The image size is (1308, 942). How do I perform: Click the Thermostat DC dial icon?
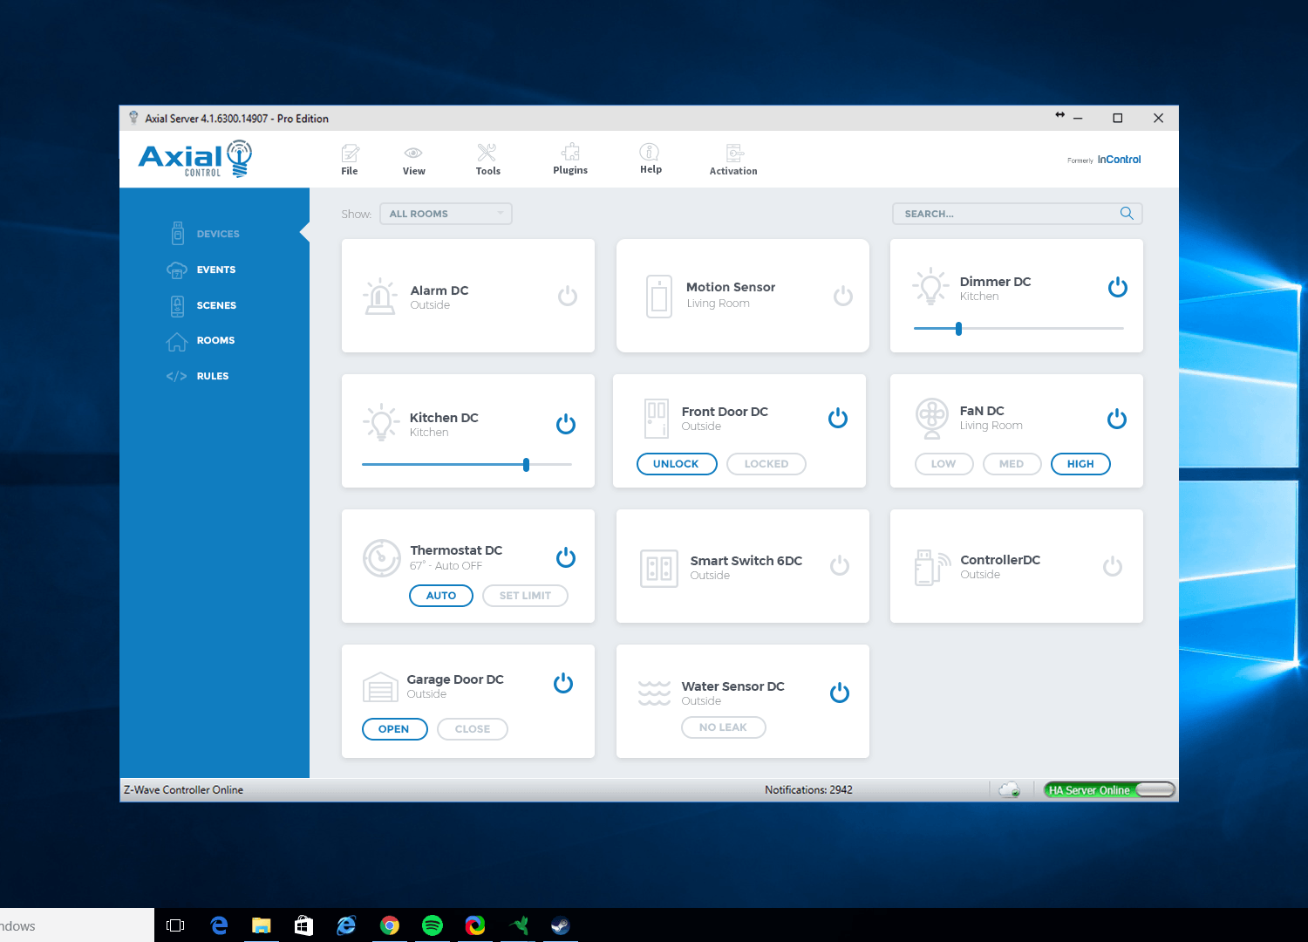click(382, 558)
